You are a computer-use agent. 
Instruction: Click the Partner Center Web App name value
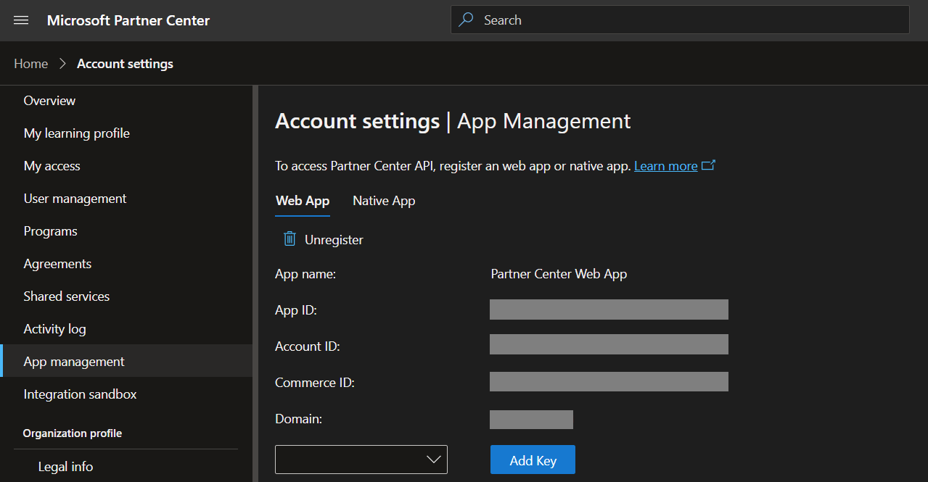[x=559, y=274]
